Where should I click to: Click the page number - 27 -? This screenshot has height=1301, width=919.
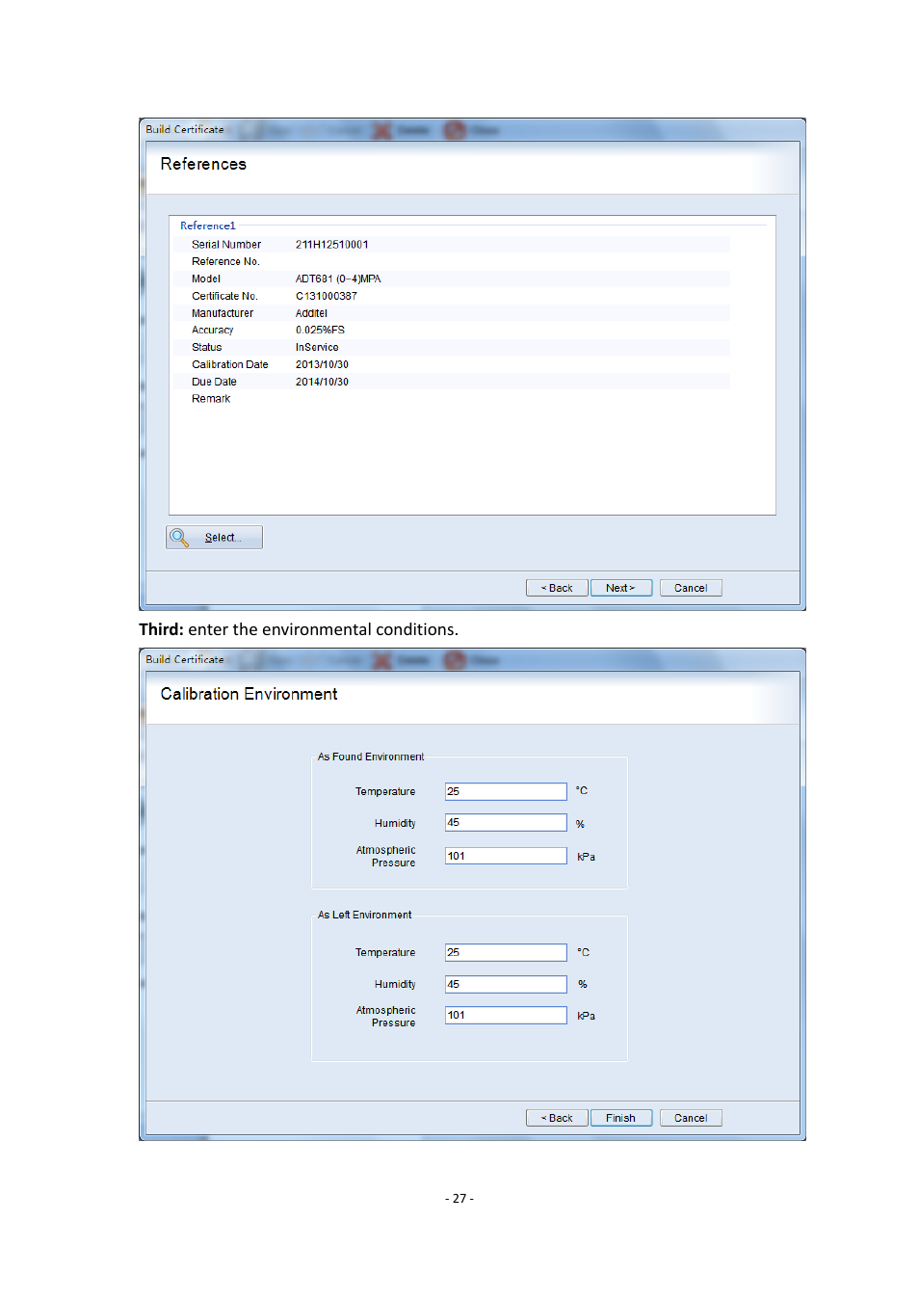[459, 1199]
